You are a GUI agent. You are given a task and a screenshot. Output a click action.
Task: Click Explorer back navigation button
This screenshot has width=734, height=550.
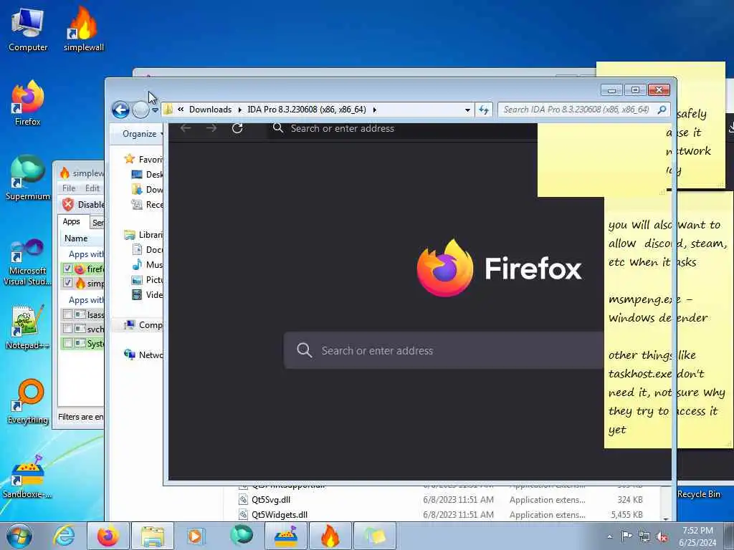click(x=120, y=110)
